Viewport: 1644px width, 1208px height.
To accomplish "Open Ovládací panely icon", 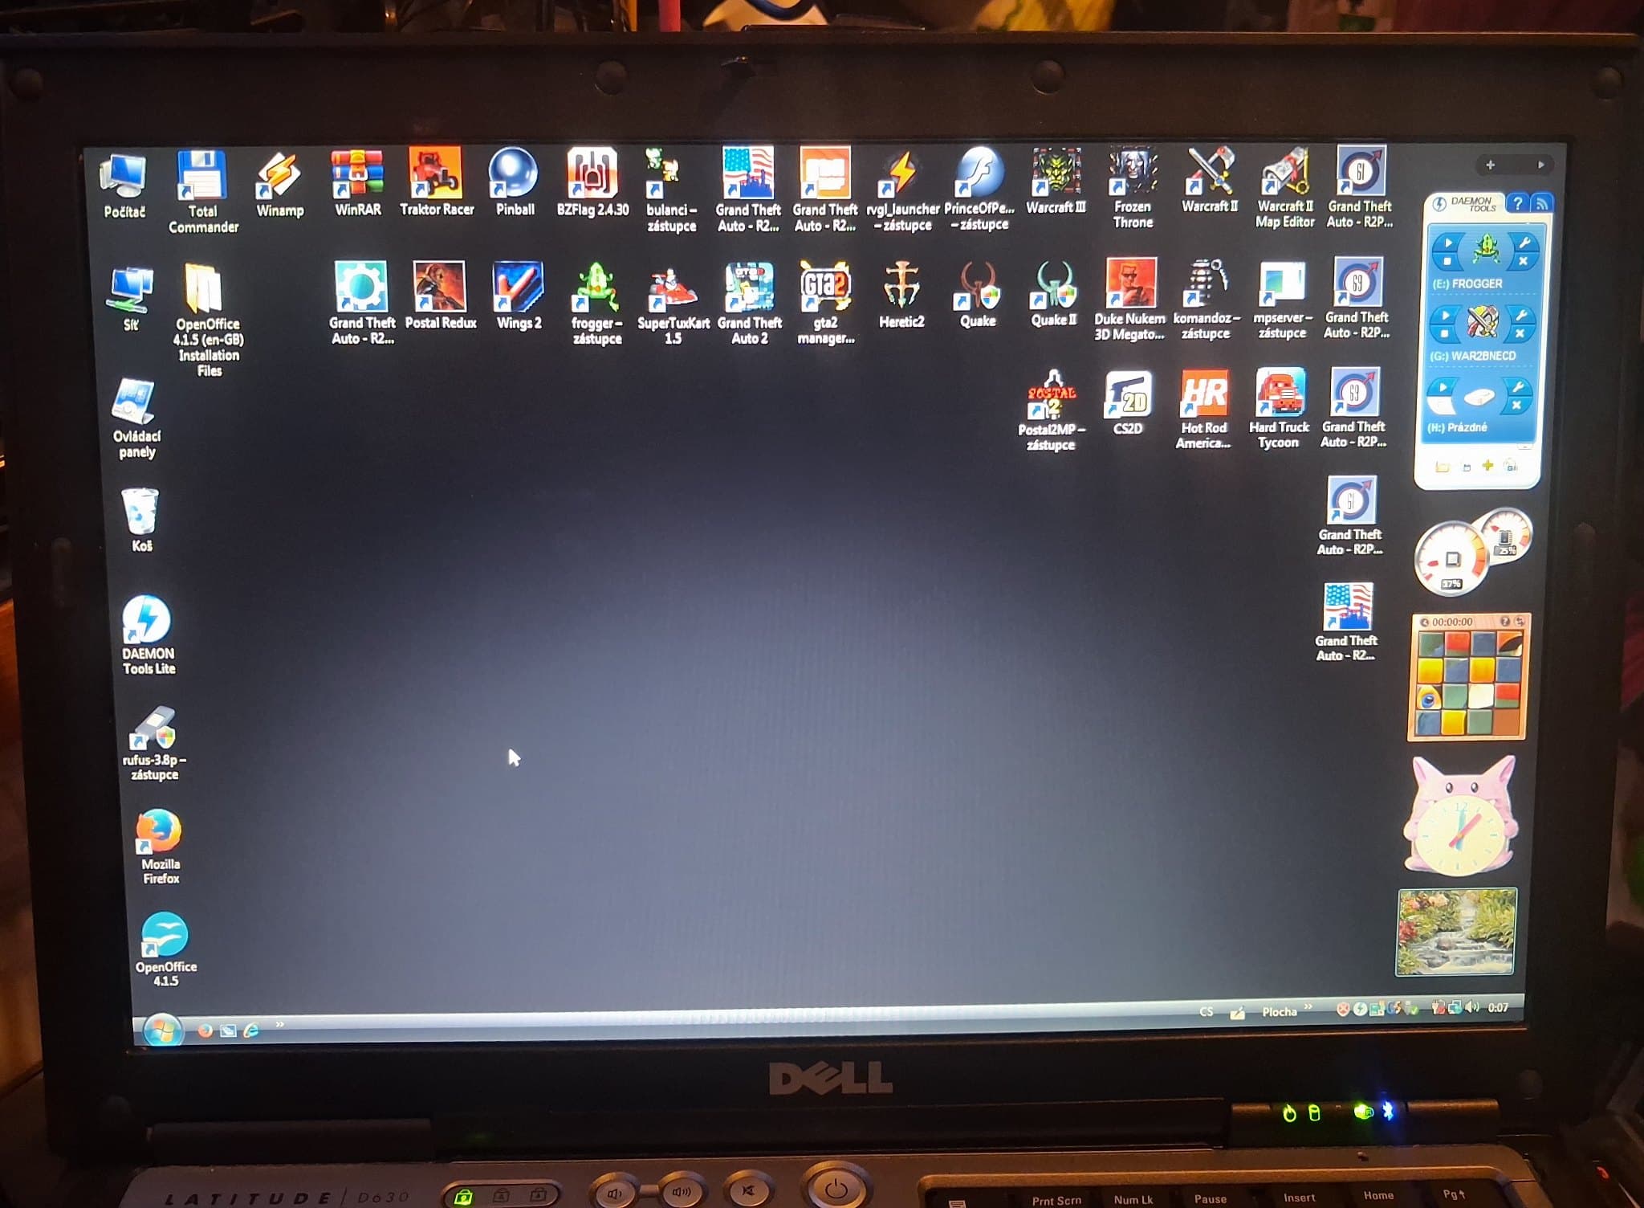I will pyautogui.click(x=136, y=418).
